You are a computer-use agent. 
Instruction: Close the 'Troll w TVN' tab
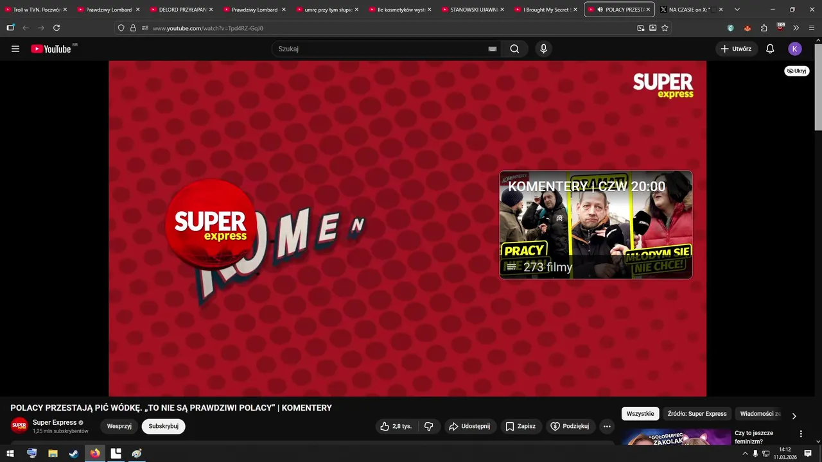pyautogui.click(x=65, y=10)
